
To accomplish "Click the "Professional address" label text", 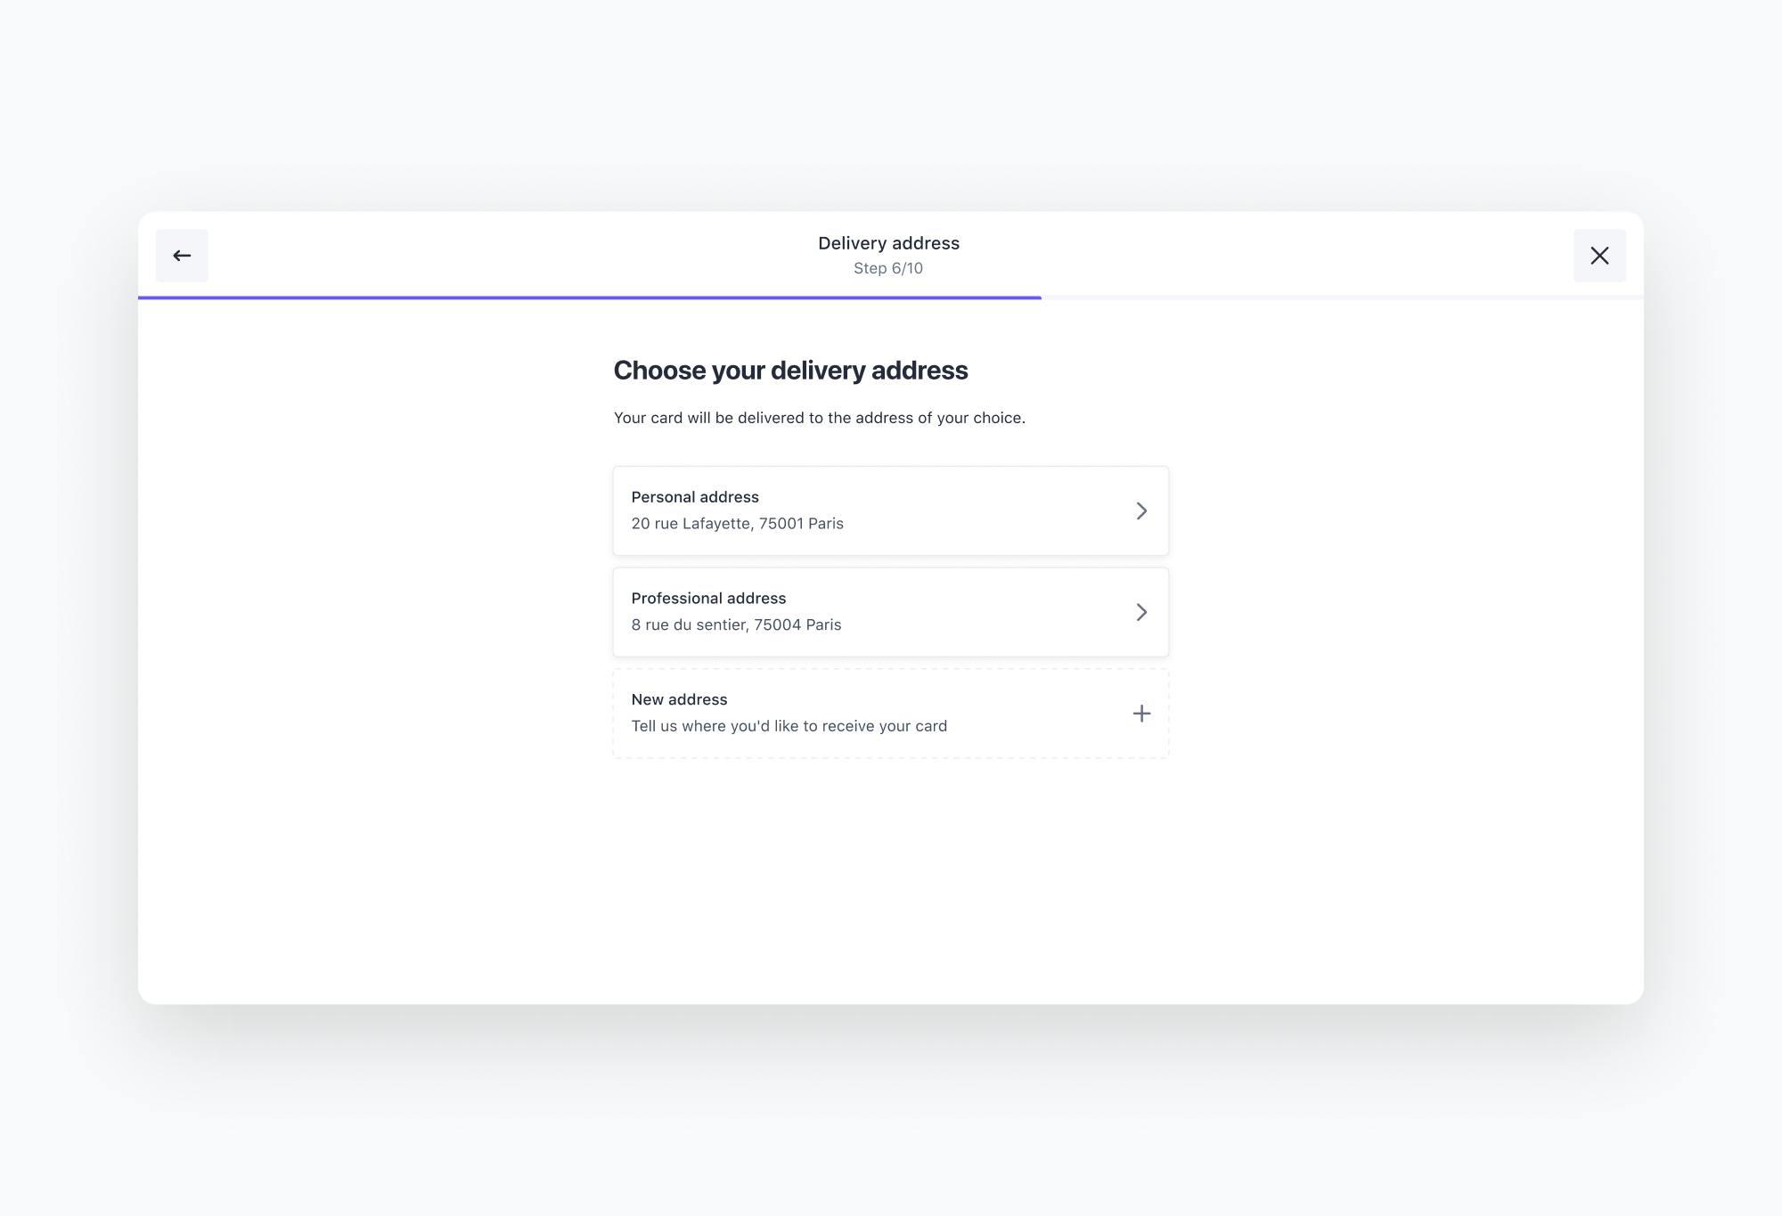I will click(x=709, y=599).
